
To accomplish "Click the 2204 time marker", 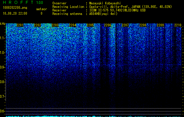I will pos(73,25).
